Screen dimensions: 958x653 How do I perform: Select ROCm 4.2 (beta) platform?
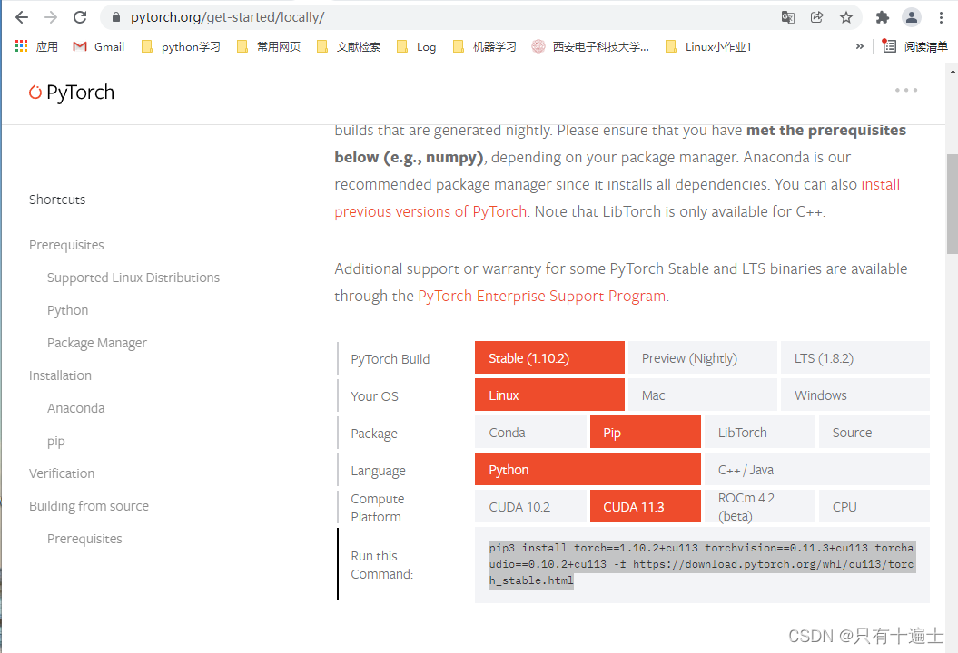(759, 507)
